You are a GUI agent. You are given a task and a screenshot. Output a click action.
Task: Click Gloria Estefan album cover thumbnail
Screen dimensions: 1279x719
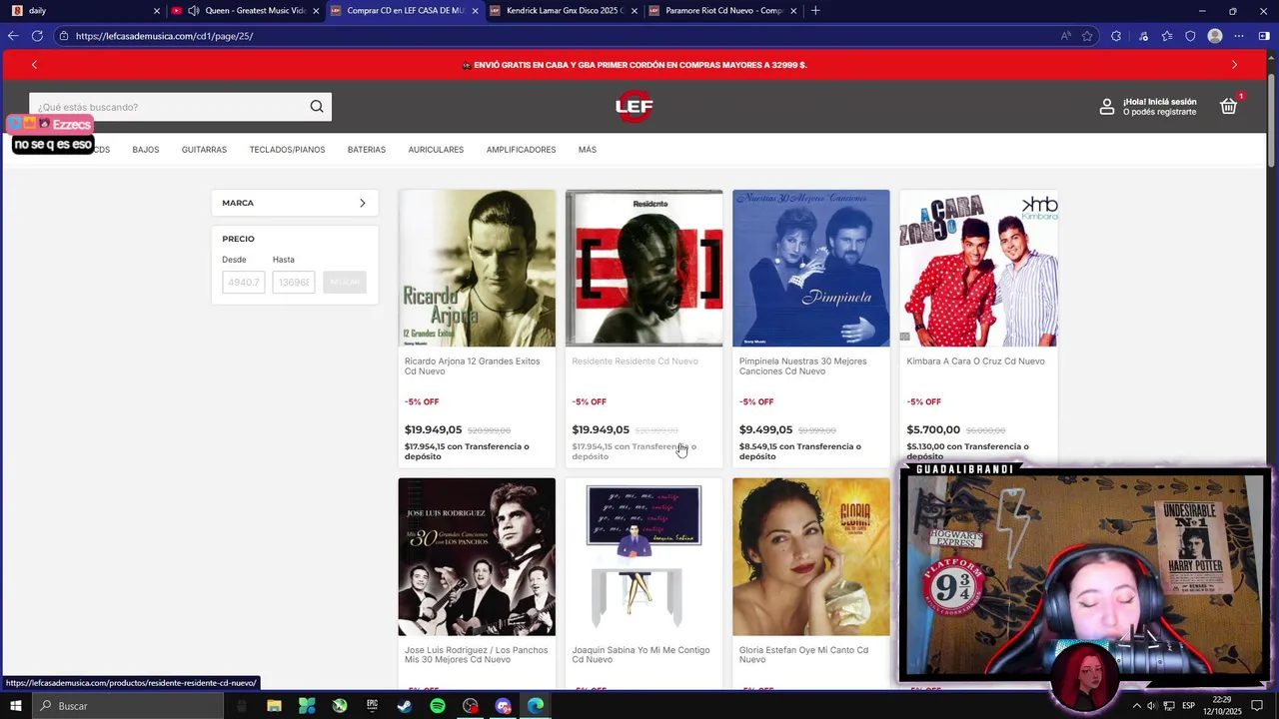[x=810, y=557]
